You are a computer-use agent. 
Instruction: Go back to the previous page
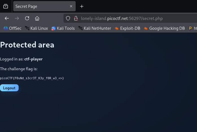tap(7, 18)
